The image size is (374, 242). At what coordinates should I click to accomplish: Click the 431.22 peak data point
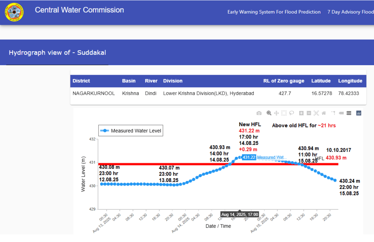[239, 157]
